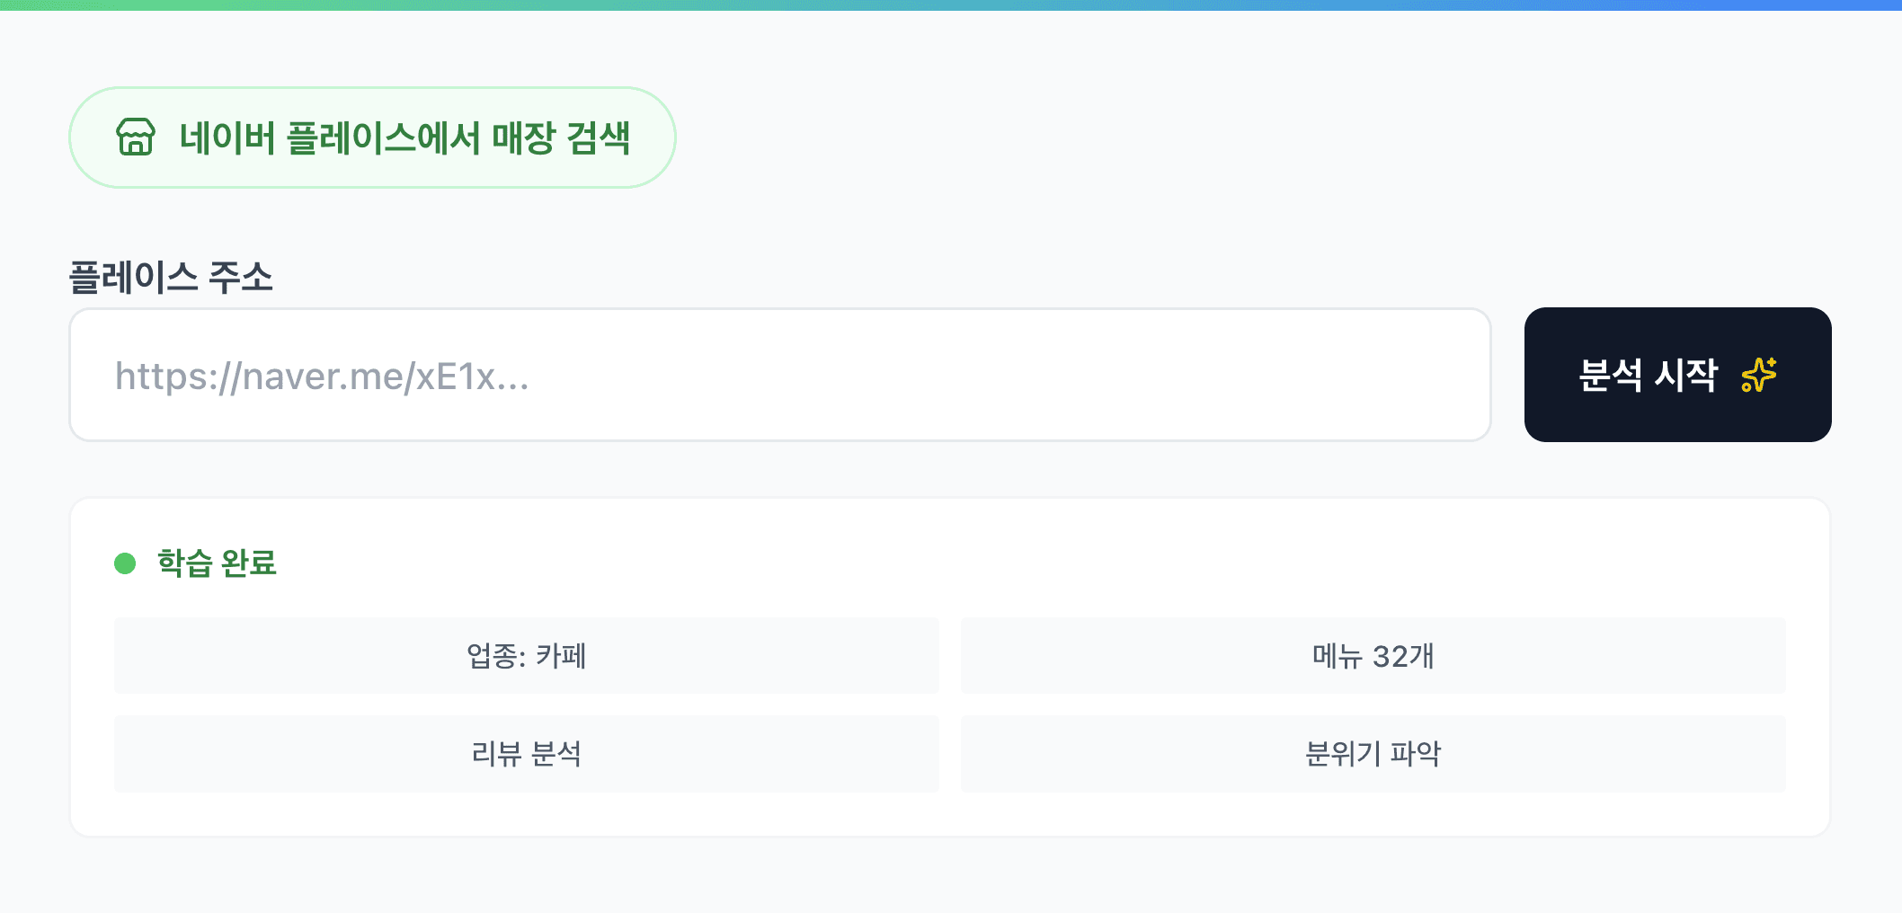Screen dimensions: 1902x913
Task: Select the 리뷰 분석 chip
Action: pyautogui.click(x=526, y=753)
